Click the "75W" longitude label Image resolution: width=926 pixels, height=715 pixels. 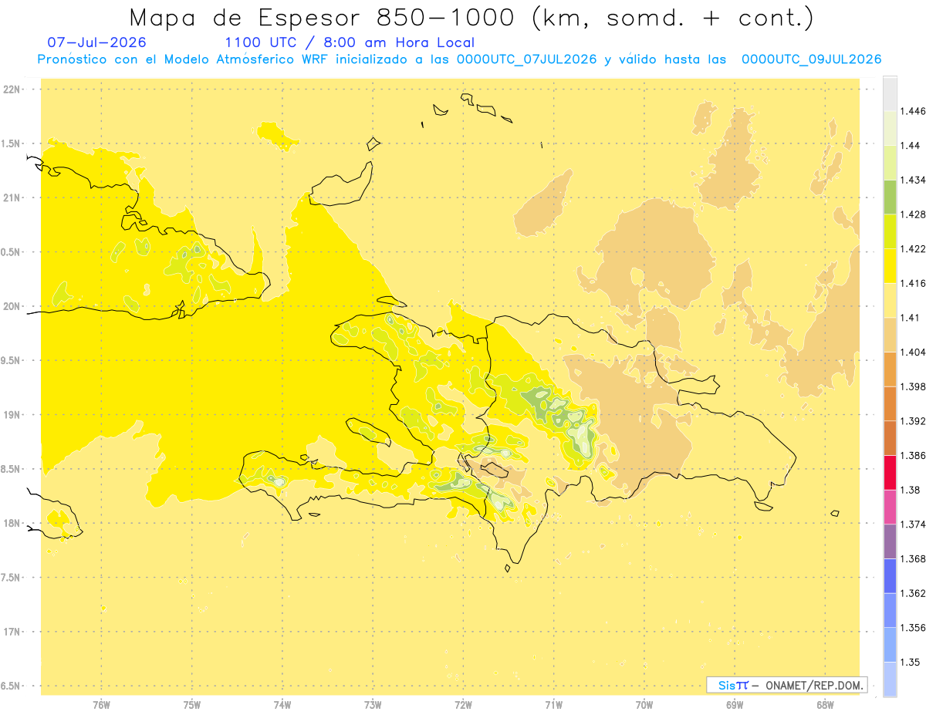tap(192, 705)
